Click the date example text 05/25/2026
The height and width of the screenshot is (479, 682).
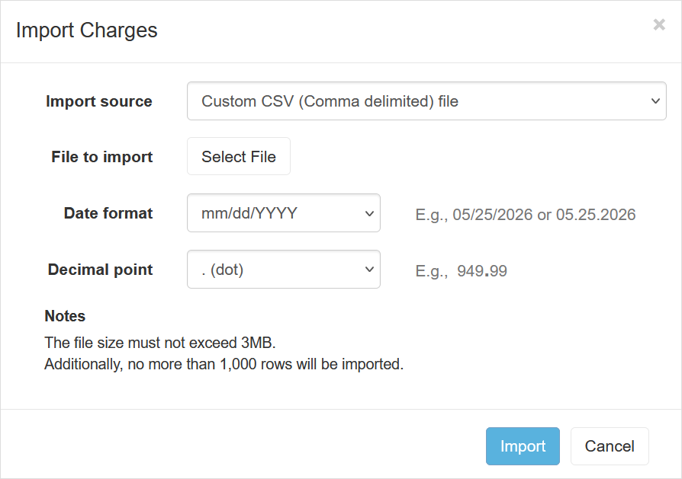[492, 215]
